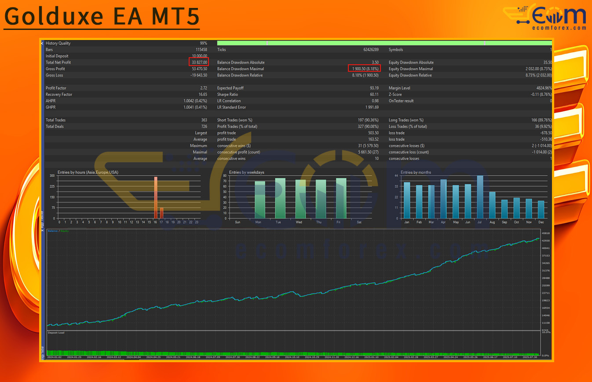The image size is (592, 382).
Task: Click the Equity Drawdown Relative label
Action: (x=410, y=75)
